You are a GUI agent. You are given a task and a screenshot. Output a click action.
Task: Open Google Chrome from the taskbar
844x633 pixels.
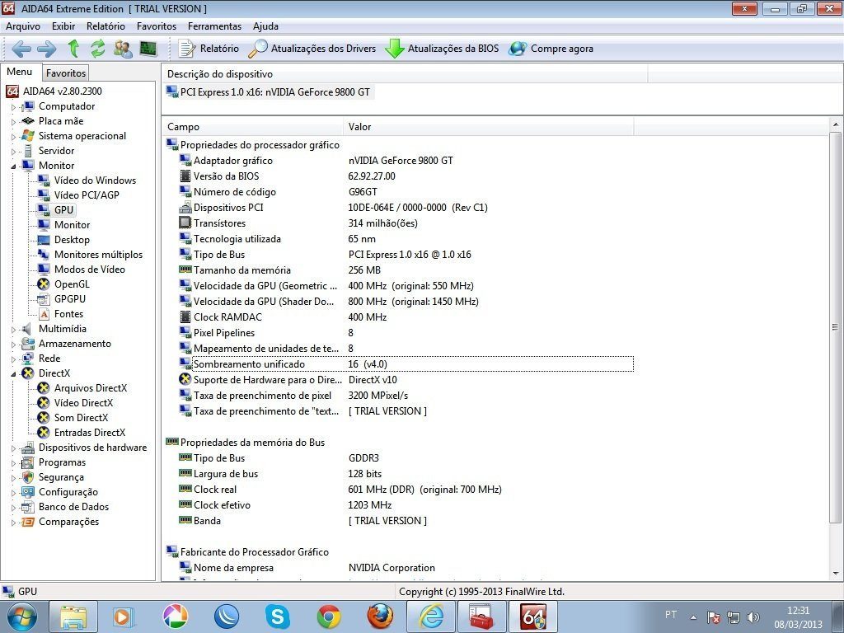click(x=329, y=617)
